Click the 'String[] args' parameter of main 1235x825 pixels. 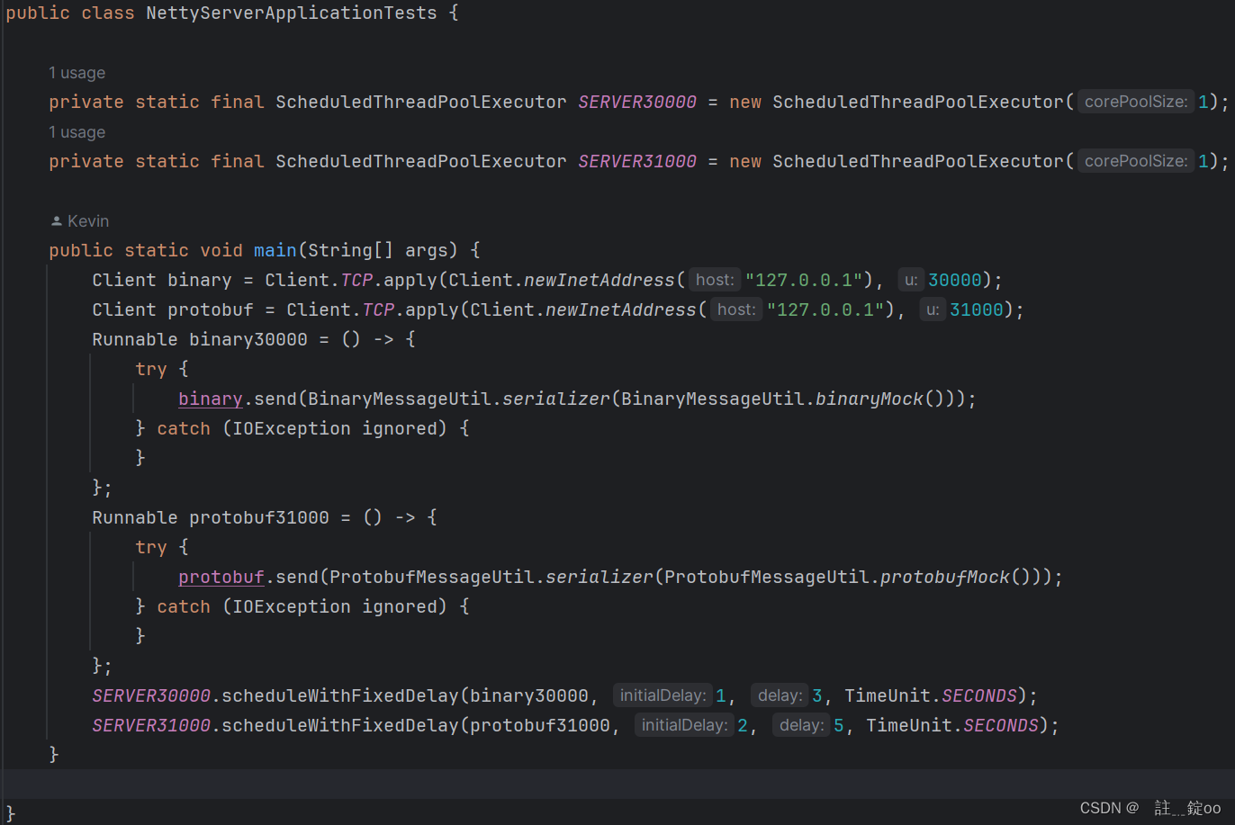[x=383, y=250]
